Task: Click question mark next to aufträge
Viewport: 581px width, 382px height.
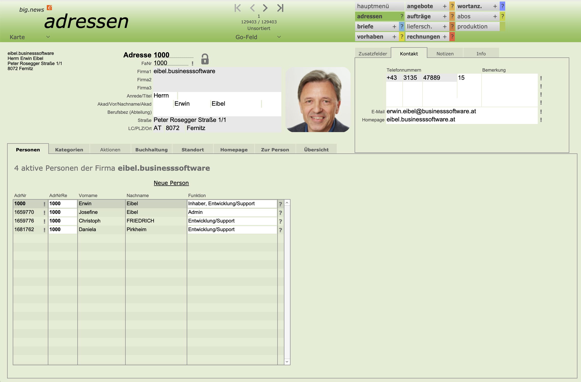Action: tap(452, 16)
